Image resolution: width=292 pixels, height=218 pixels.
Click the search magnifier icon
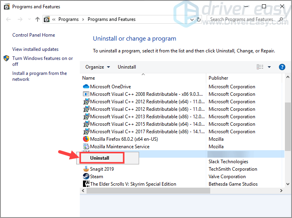pos(281,19)
